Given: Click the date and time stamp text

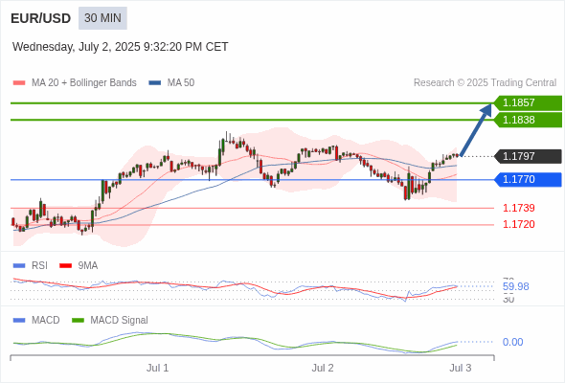Looking at the screenshot, I should click(120, 47).
